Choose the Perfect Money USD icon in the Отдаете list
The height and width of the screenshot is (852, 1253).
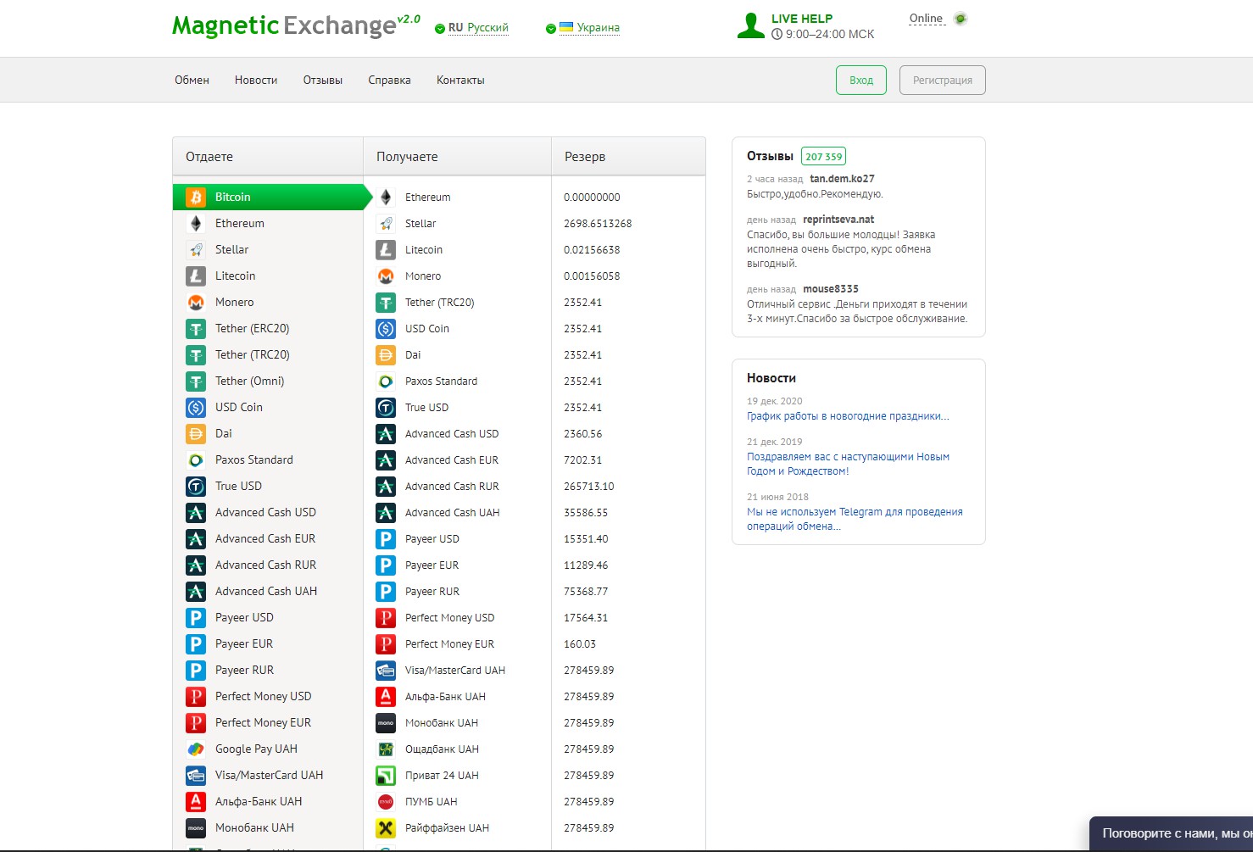pos(196,696)
